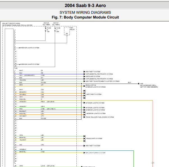
Task: Click the "HEADLIGHTS SYSTEM" bracket label
Action: [x=94, y=139]
